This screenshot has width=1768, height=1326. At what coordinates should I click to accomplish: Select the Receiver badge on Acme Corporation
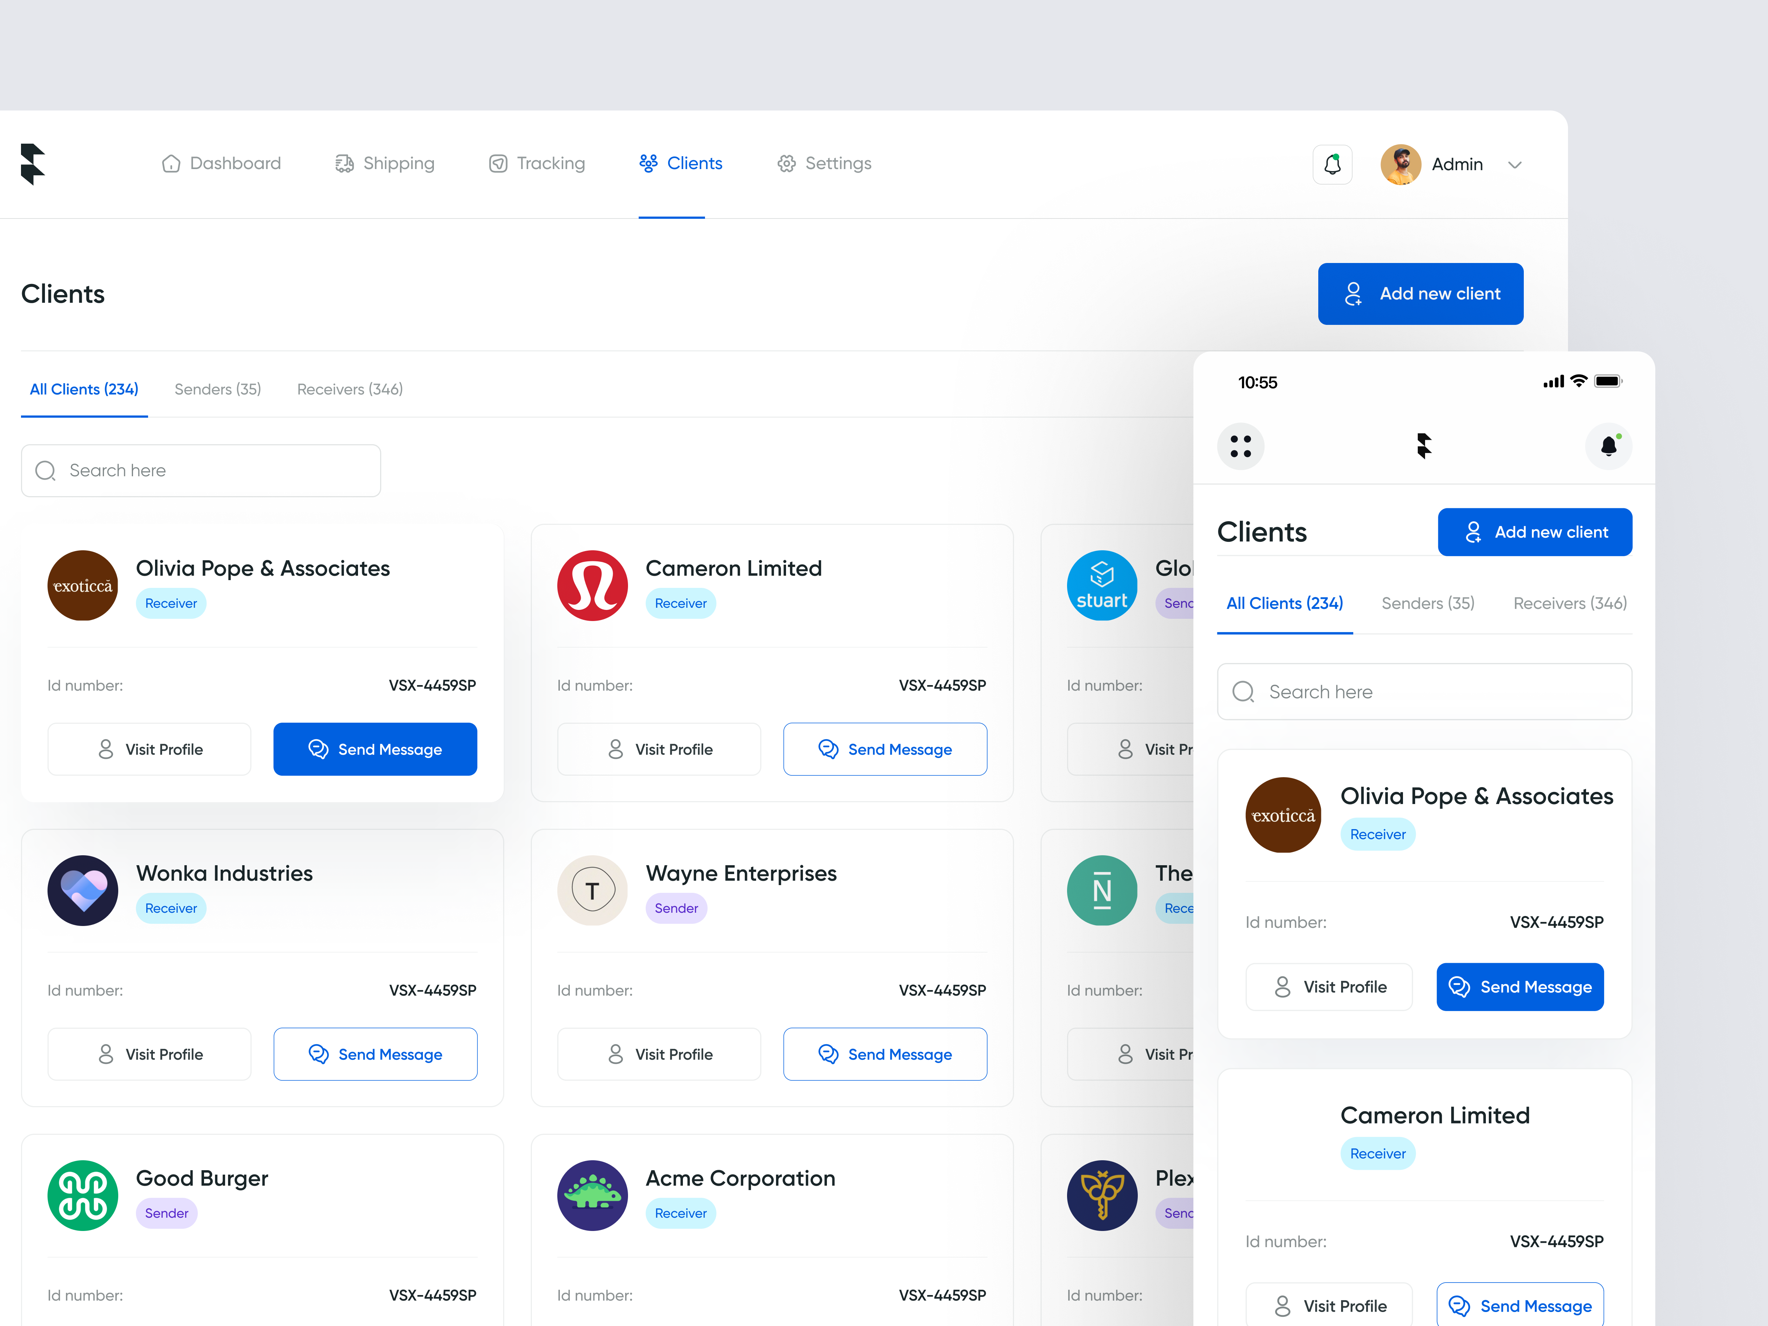[x=680, y=1213]
